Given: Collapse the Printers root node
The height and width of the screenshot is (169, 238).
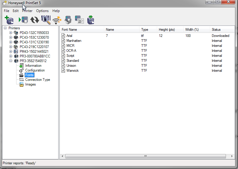Looking at the screenshot, I should [5, 28].
